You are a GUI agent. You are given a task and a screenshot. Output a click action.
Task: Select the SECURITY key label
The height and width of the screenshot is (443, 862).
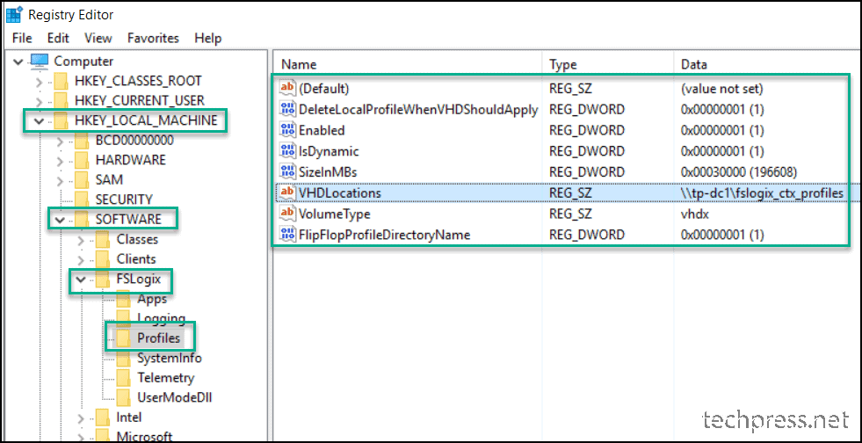pos(123,200)
